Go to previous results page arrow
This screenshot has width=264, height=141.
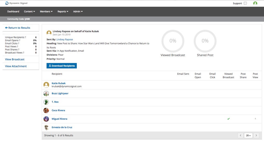241,136
